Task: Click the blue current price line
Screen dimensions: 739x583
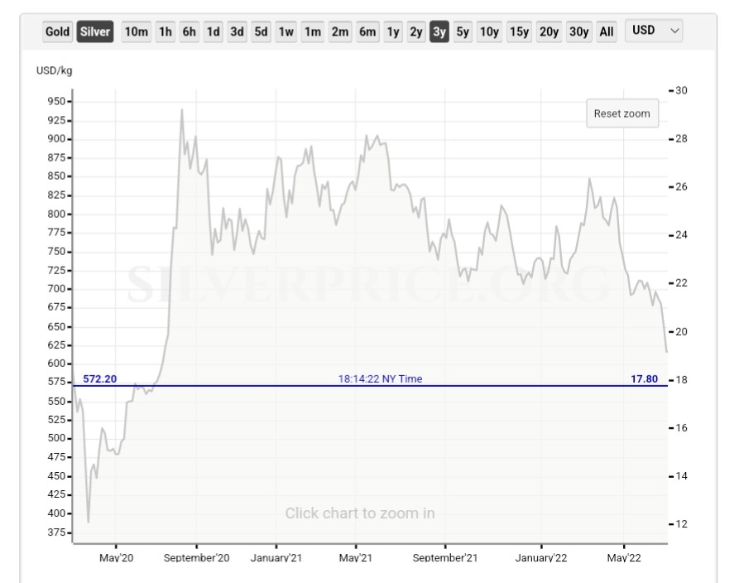Action: point(370,386)
